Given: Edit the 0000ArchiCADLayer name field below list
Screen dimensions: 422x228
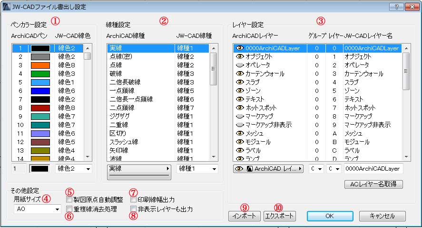Looking at the screenshot, I should click(373, 169).
